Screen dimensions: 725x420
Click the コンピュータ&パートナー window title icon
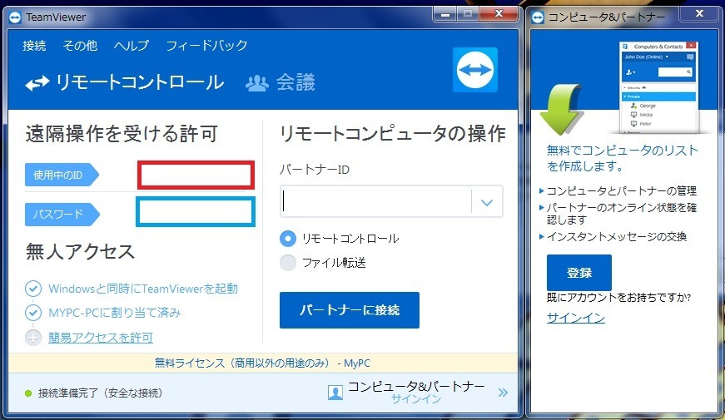point(538,17)
